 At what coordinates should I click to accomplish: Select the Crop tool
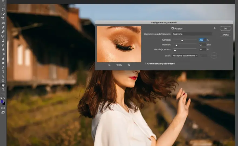3,18
